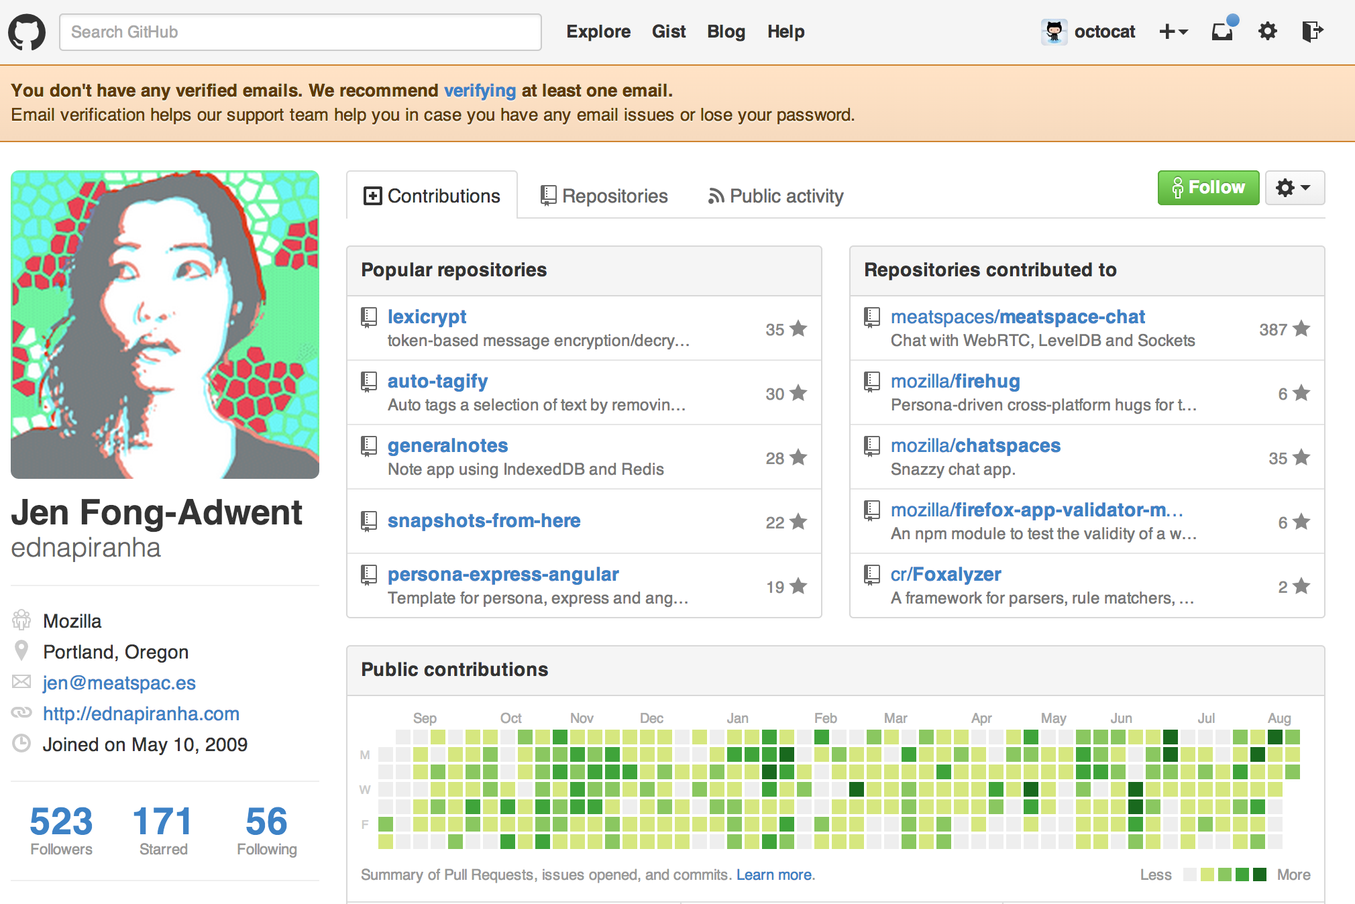The image size is (1355, 904).
Task: Click the search GitHub input field
Action: (302, 32)
